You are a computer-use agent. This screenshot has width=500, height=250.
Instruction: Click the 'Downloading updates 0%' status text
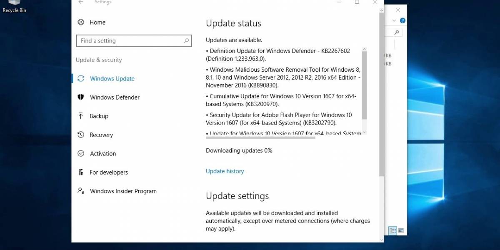tap(239, 150)
